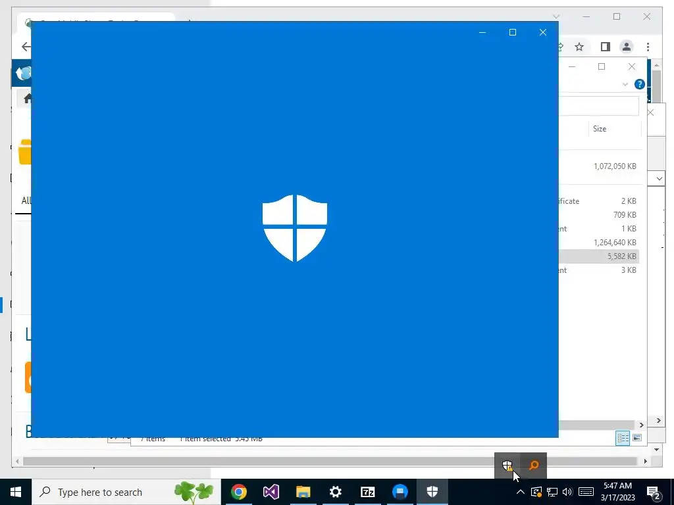Click the Windows Security shield logo
The height and width of the screenshot is (505, 674).
[295, 228]
